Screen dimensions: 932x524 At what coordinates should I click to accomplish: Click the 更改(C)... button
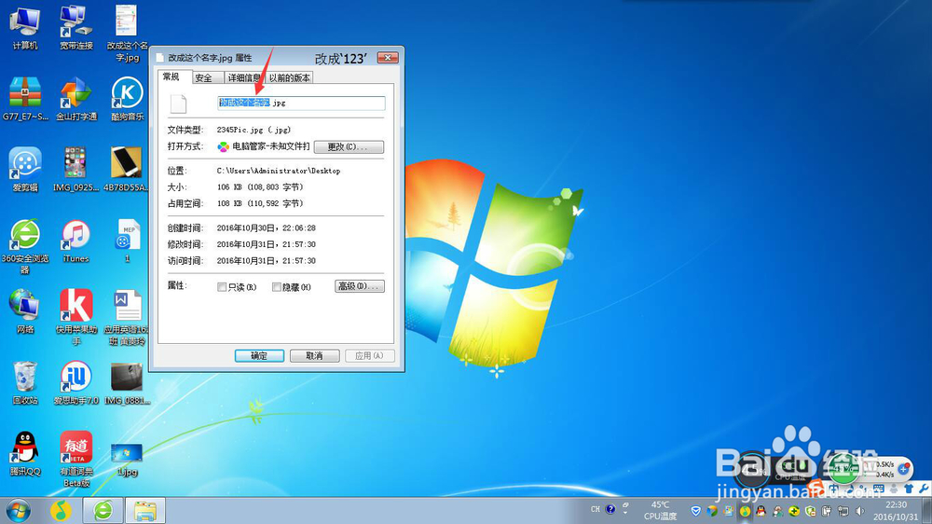pyautogui.click(x=349, y=147)
